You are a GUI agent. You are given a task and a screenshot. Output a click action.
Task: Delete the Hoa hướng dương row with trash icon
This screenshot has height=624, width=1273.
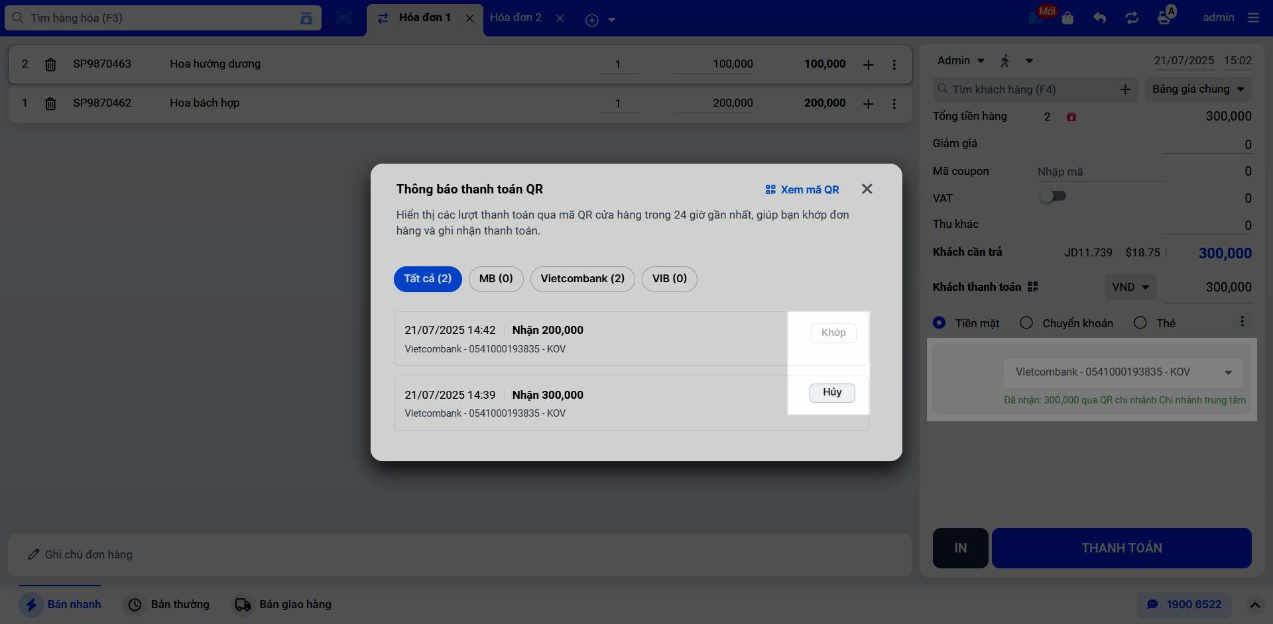[50, 64]
